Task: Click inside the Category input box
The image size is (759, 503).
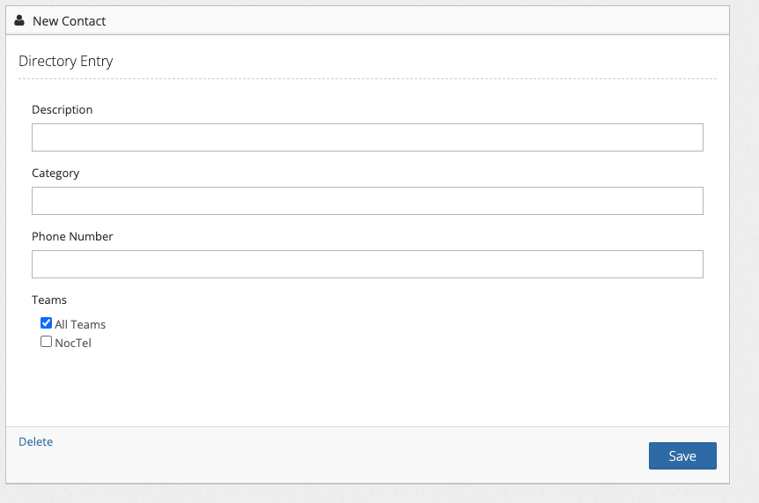Action: pyautogui.click(x=367, y=201)
